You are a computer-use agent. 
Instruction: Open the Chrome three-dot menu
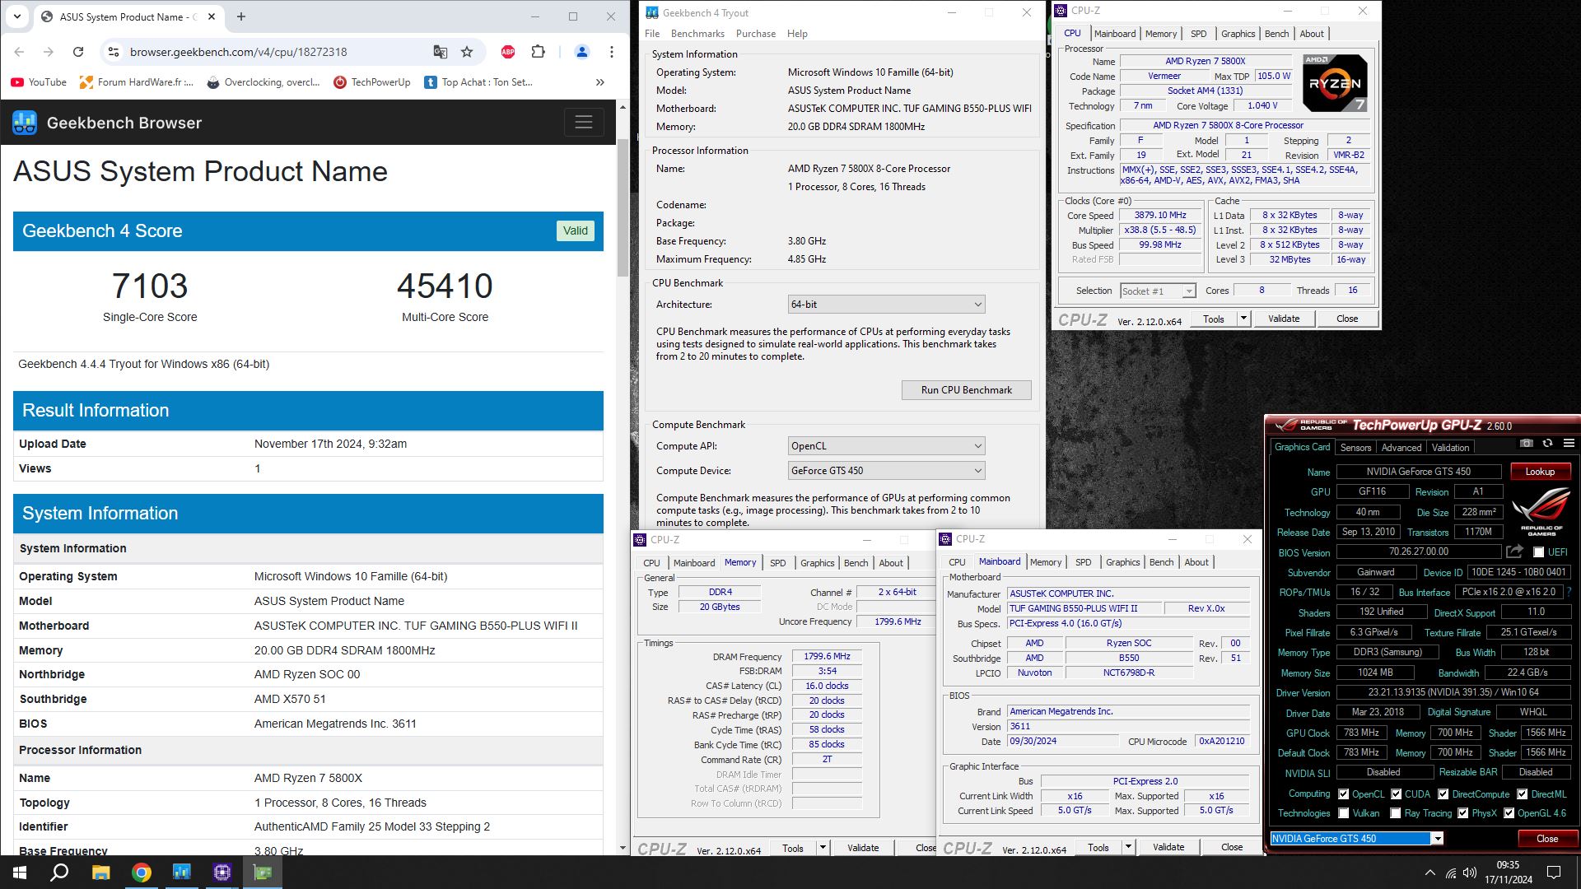611,52
